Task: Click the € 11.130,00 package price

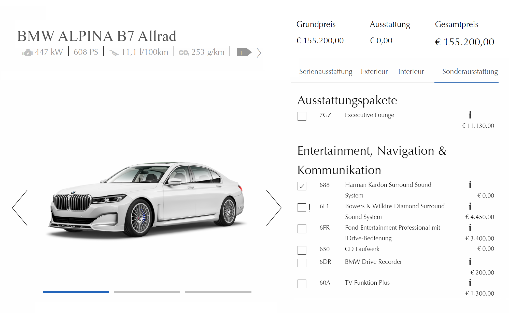Action: [478, 126]
